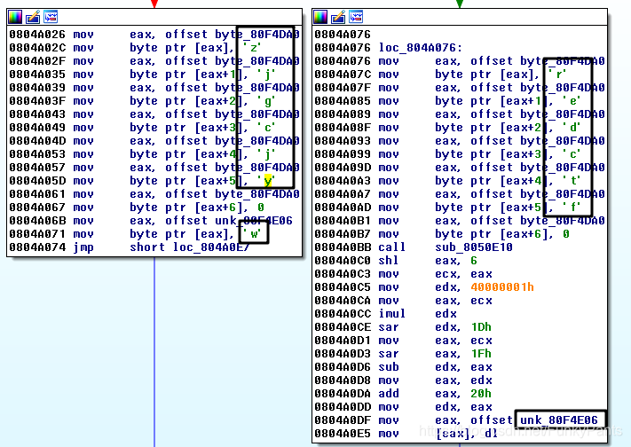
Task: Select unk_80F4E06 operand at address 0804A0DF
Action: pos(559,420)
